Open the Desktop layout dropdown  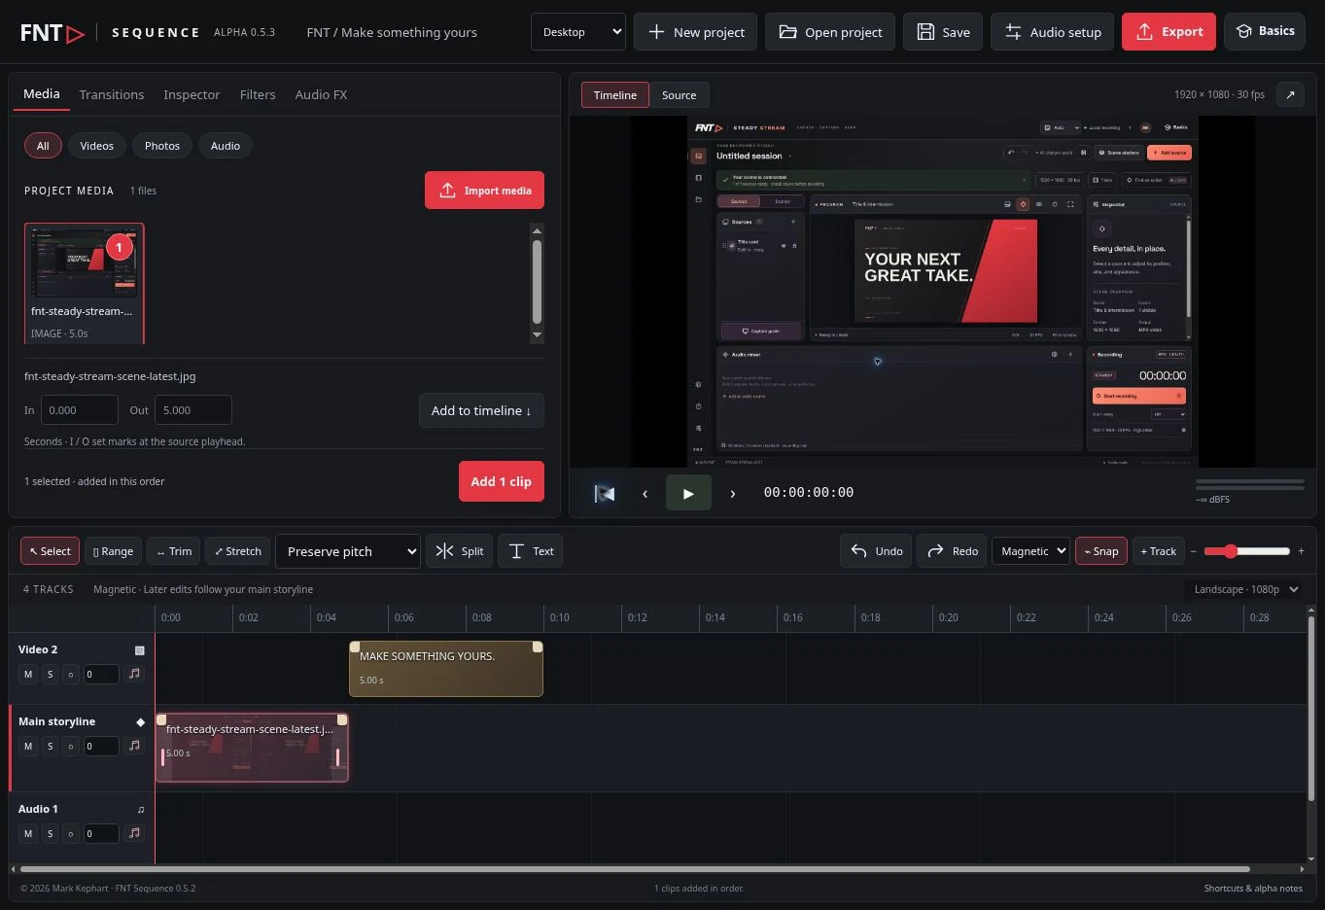coord(578,32)
